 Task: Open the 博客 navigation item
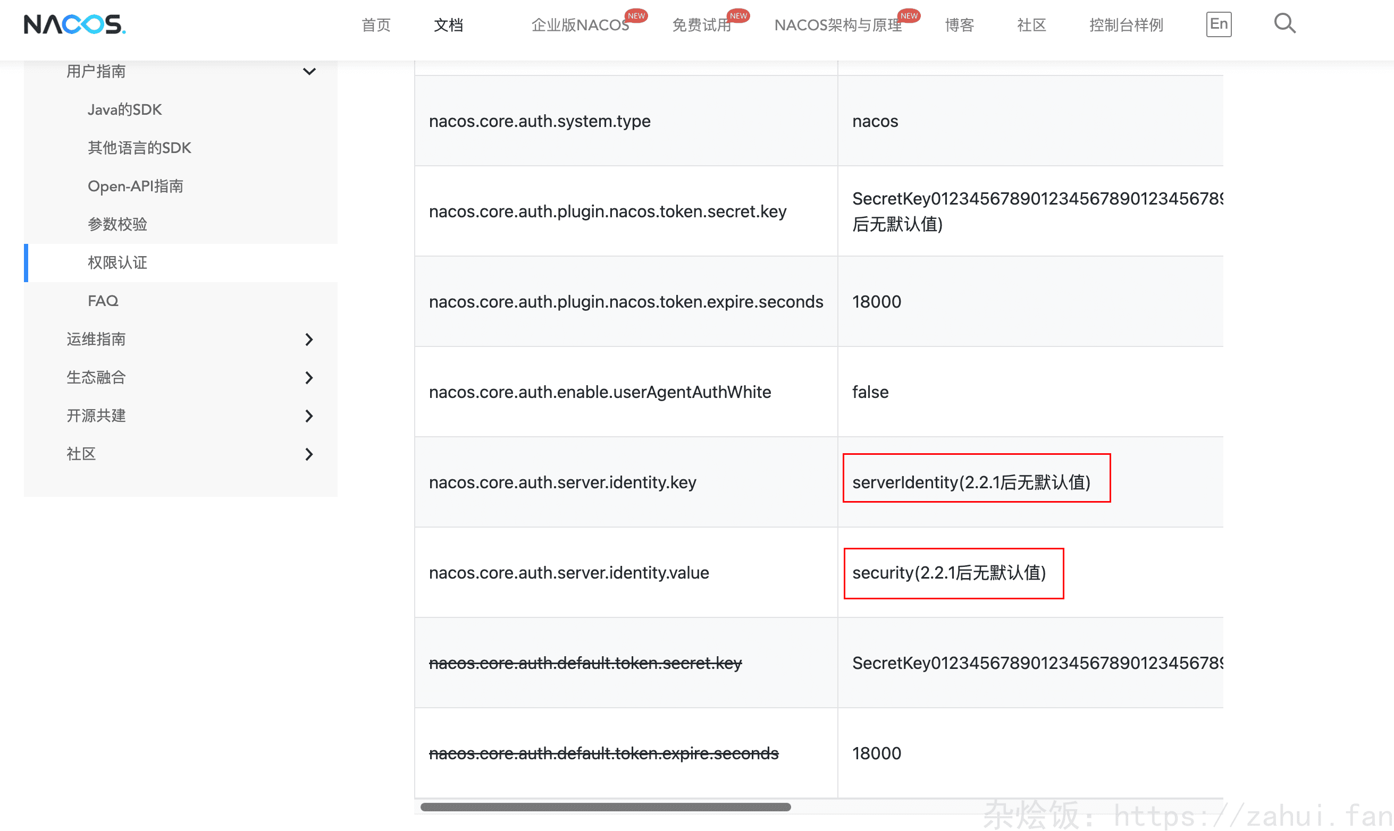(x=959, y=24)
